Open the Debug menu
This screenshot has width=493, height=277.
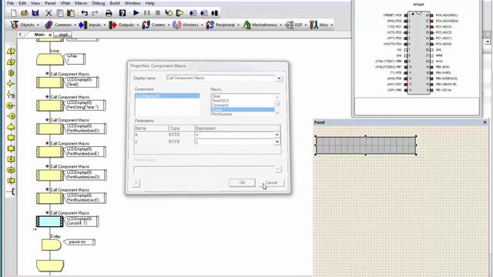99,3
